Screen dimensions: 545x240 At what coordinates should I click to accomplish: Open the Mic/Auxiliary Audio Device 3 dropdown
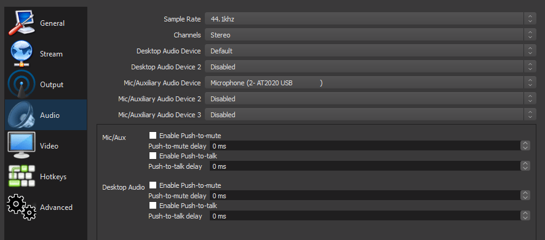point(370,114)
